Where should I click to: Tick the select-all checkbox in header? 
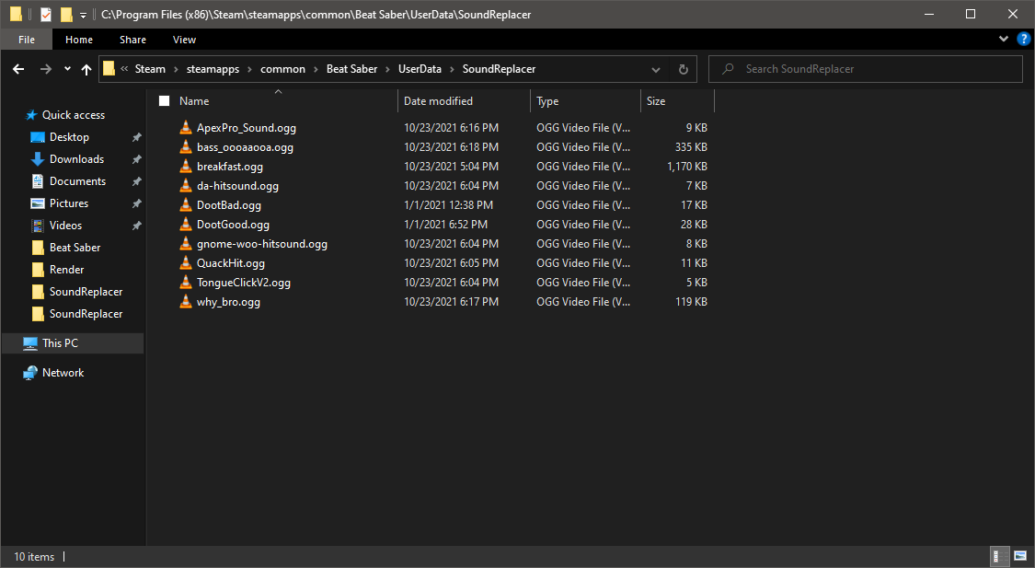pos(165,101)
